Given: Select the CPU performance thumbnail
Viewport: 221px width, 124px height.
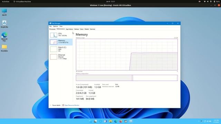Looking at the screenshot, I should point(54,35).
